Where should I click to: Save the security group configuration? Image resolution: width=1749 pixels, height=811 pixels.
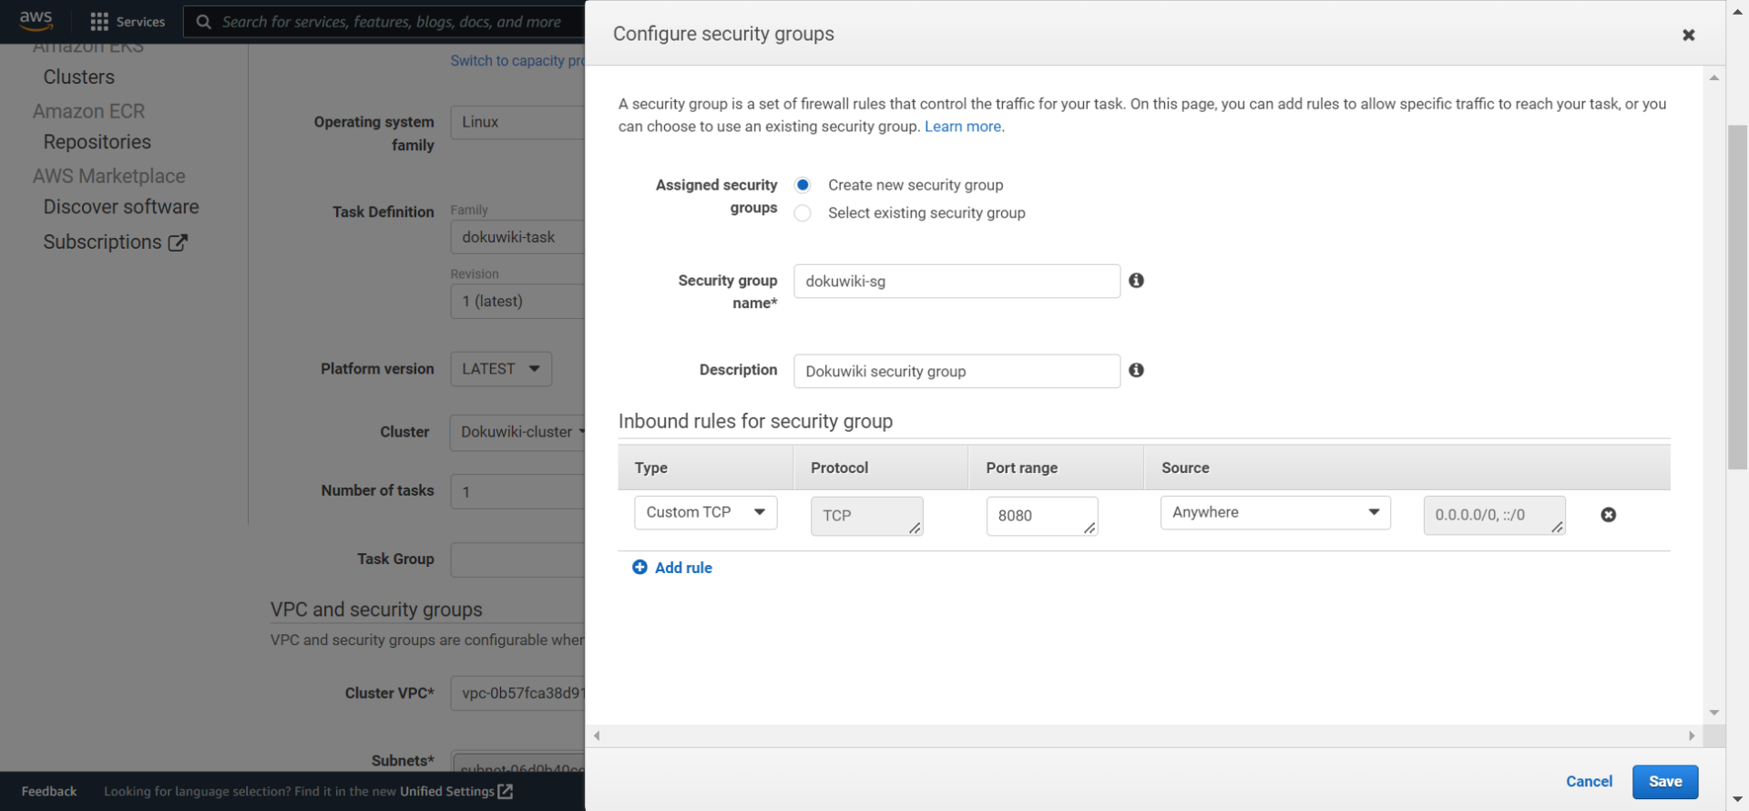[1665, 782]
